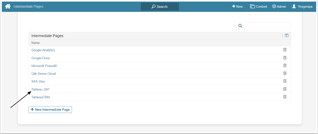318x134 pixels.
Task: Go to the Home icon
Action: coord(8,6)
